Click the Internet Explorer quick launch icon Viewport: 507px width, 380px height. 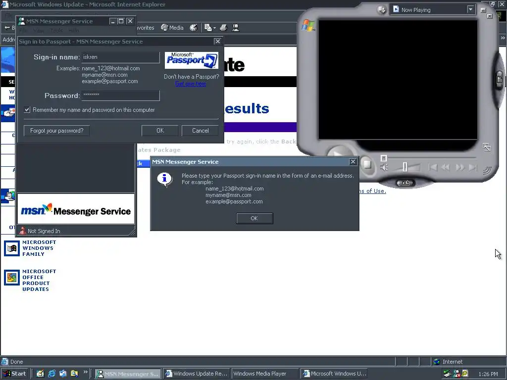pyautogui.click(x=51, y=374)
